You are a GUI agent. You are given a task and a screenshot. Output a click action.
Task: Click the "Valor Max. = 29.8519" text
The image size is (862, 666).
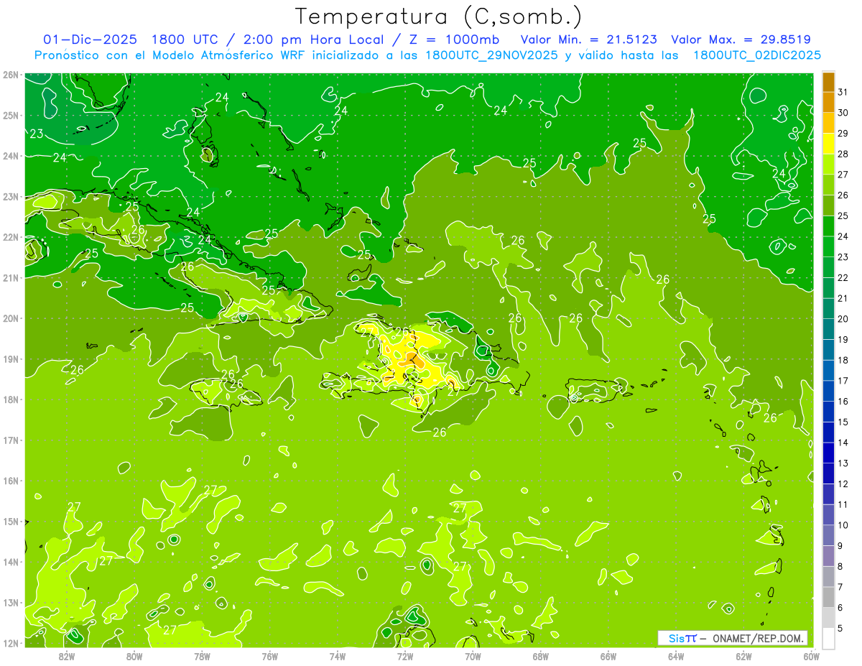(x=741, y=40)
